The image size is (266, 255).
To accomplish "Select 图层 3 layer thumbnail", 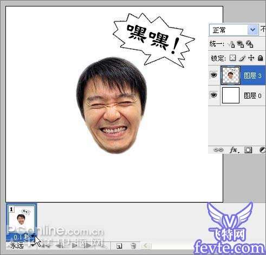I will pyautogui.click(x=231, y=75).
